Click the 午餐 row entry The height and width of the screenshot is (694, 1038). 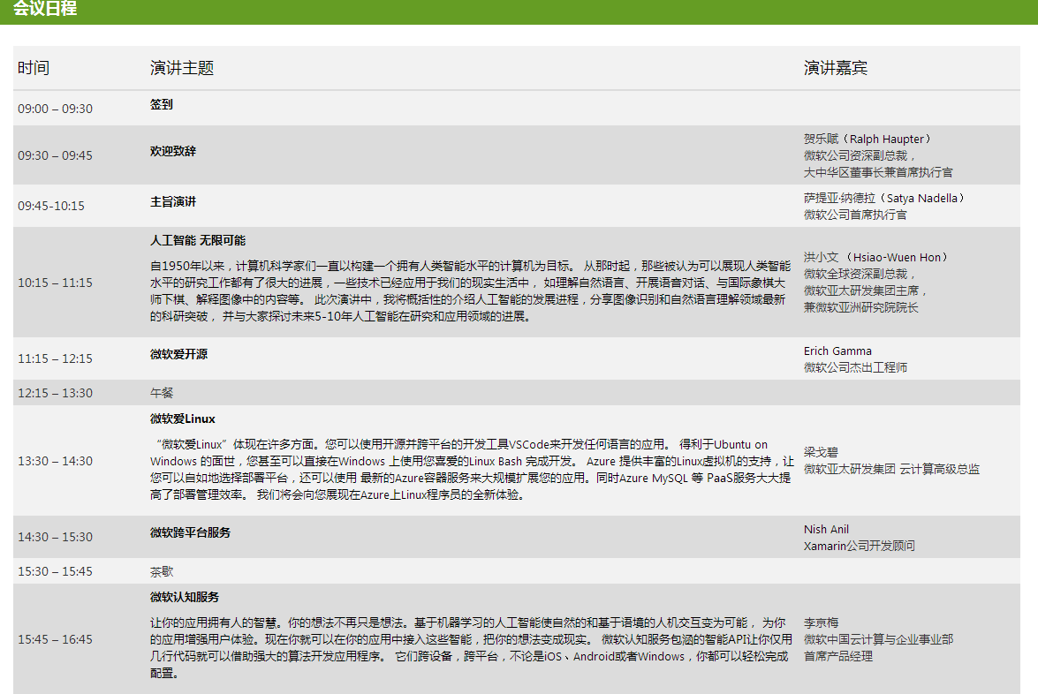[162, 393]
